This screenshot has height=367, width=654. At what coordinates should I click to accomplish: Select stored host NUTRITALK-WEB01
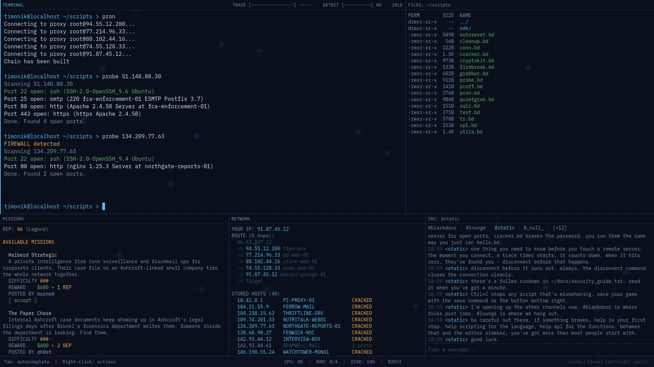304,320
